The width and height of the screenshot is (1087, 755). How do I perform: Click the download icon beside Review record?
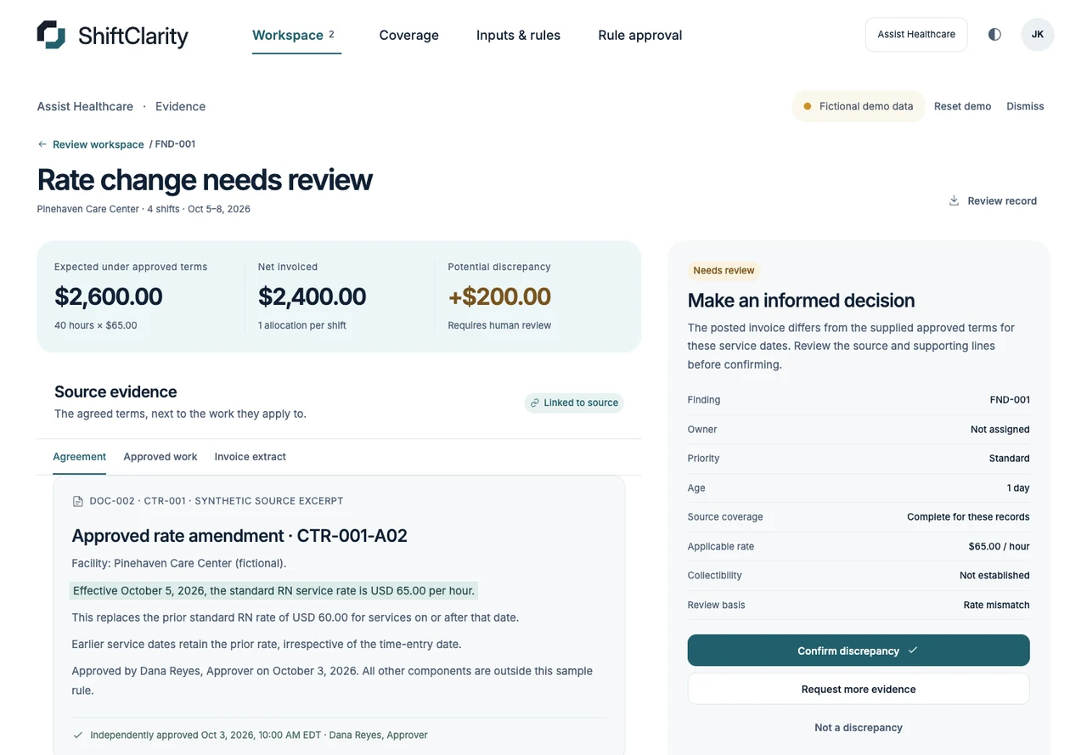pyautogui.click(x=954, y=200)
